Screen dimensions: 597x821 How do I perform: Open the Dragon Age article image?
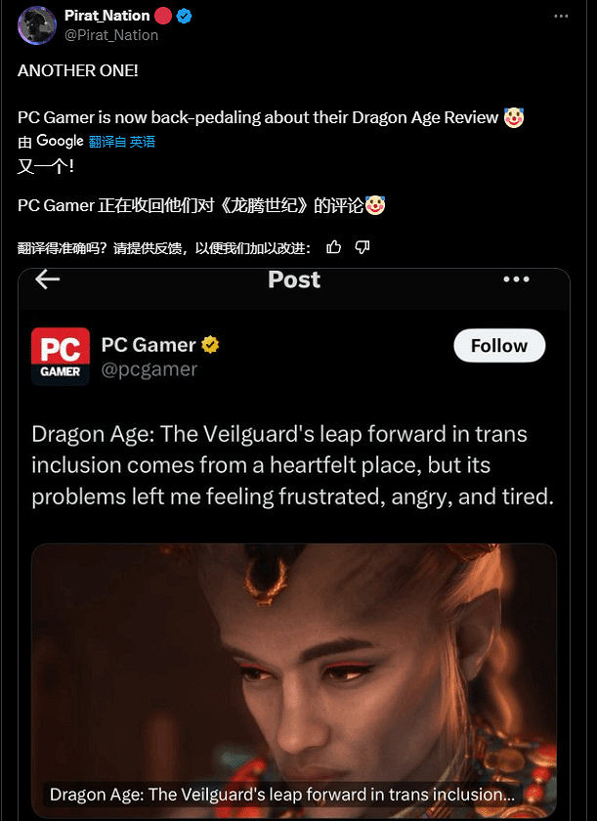293,655
